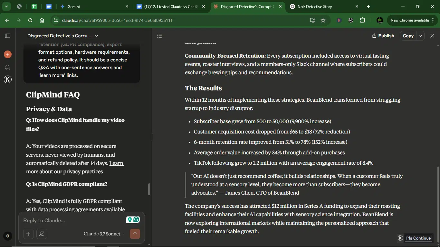This screenshot has width=440, height=247.
Task: Click the install app icon in address bar
Action: 312,20
